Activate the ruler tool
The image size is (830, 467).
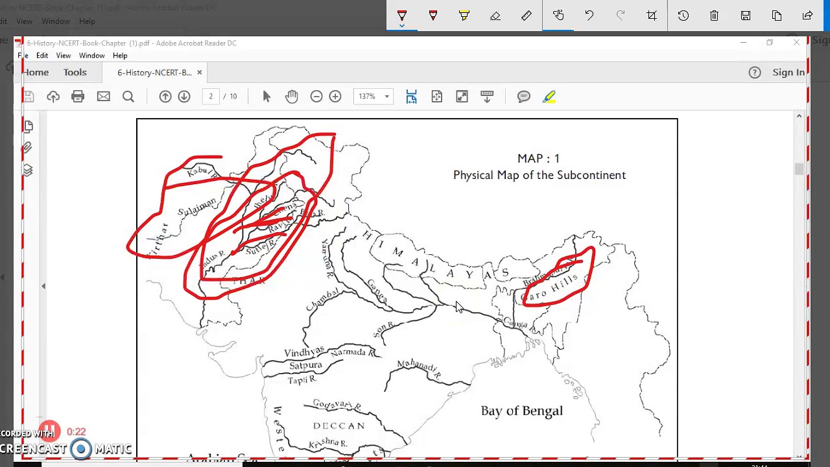527,16
